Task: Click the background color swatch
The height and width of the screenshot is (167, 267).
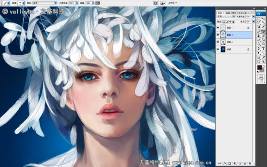Action: tap(262, 70)
